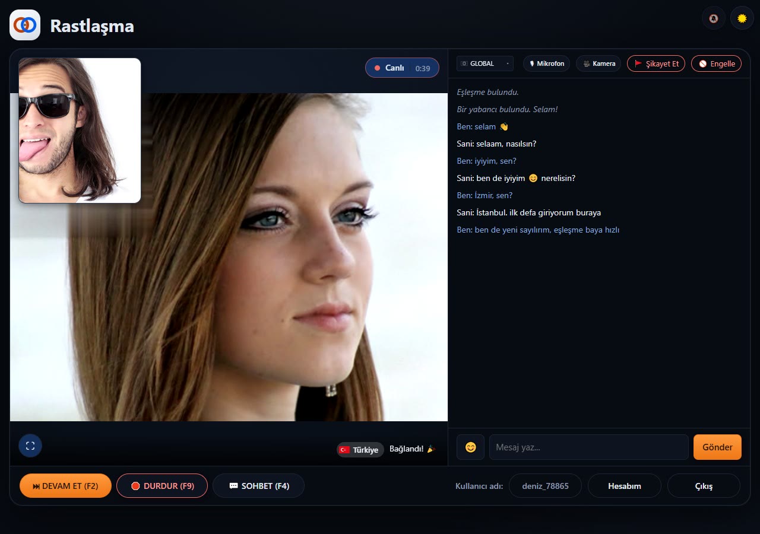Viewport: 760px width, 534px height.
Task: Open Hesabım account page
Action: [x=624, y=486]
